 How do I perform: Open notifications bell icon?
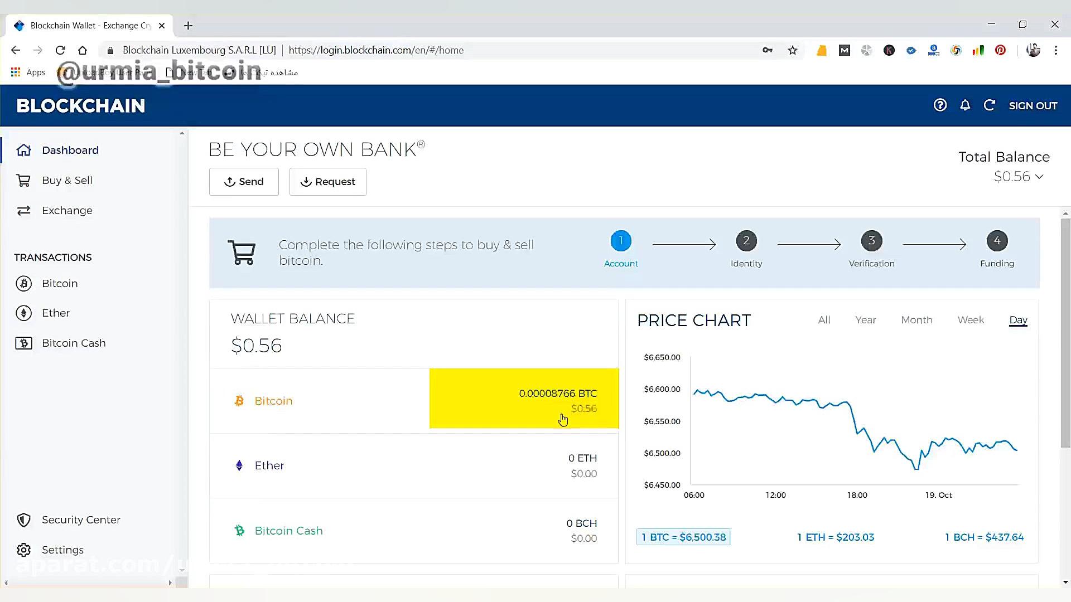click(965, 105)
